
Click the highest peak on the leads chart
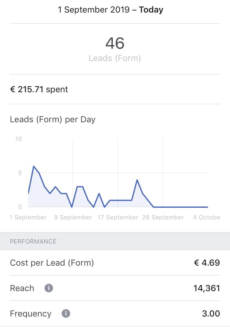click(x=33, y=166)
